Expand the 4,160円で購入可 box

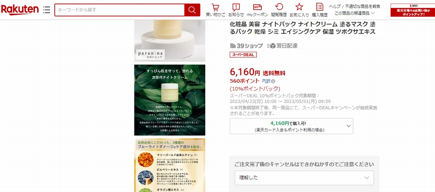pos(291,126)
